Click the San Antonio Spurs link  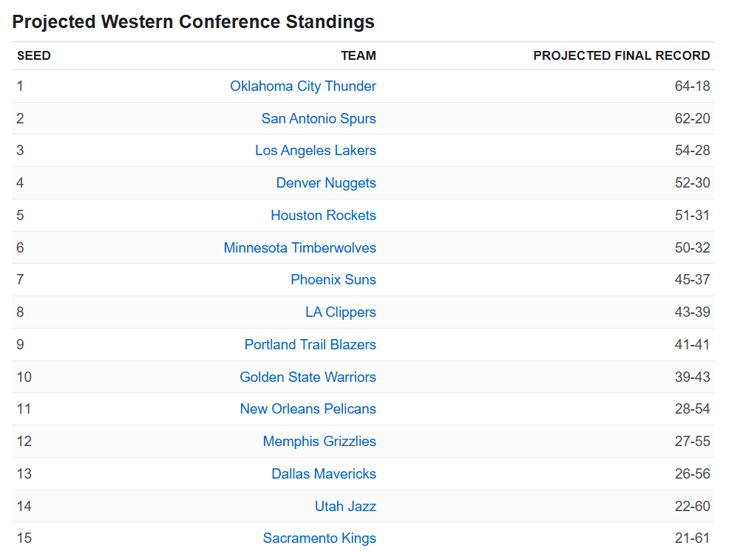pyautogui.click(x=318, y=119)
